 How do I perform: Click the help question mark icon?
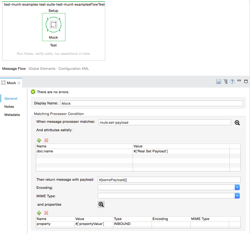[232, 81]
